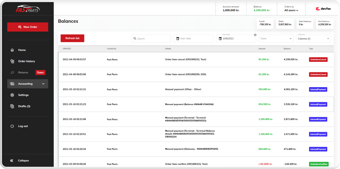The width and height of the screenshot is (340, 169).
Task: Click the Start date calendar icon
Action: click(178, 38)
